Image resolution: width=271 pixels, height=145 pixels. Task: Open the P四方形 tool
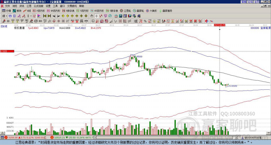39,11
